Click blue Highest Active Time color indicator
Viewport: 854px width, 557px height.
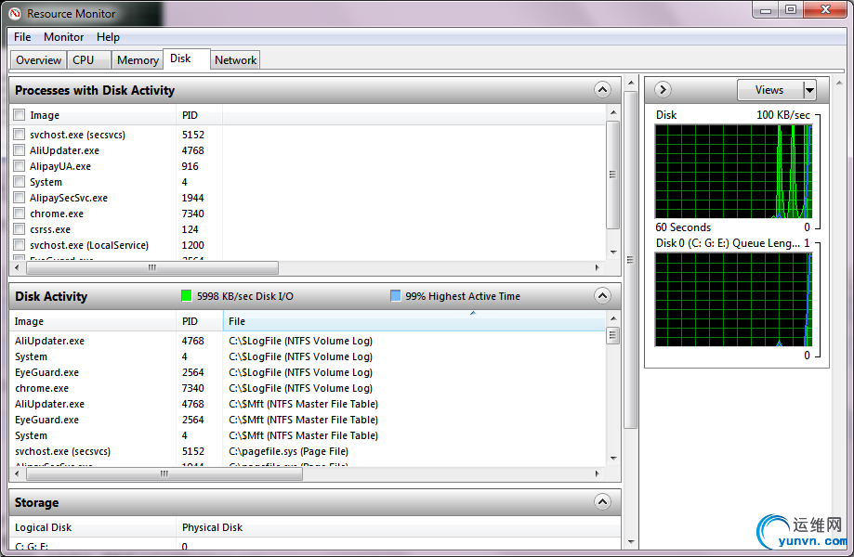click(x=396, y=295)
